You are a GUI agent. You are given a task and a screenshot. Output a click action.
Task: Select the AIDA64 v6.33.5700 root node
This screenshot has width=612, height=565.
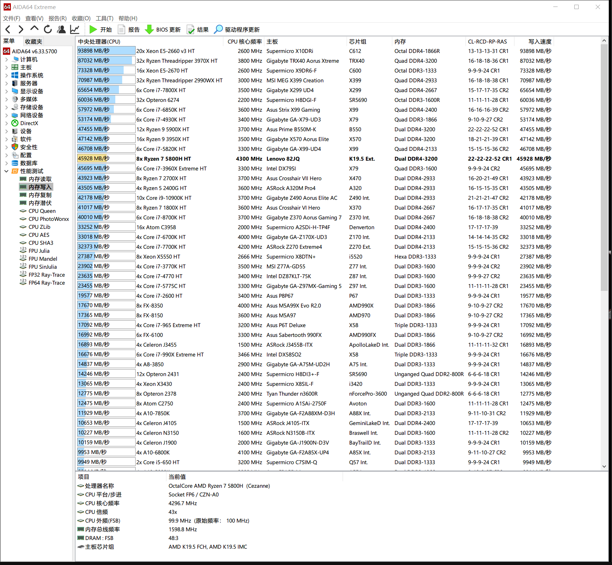tap(30, 51)
